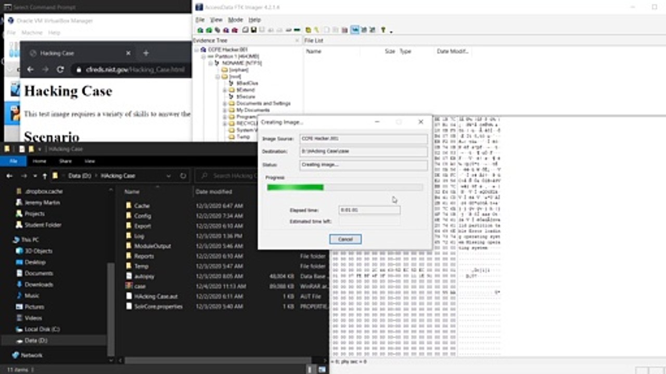Click Capture Memory toolbar icon
The height and width of the screenshot is (374, 666).
pos(297,30)
